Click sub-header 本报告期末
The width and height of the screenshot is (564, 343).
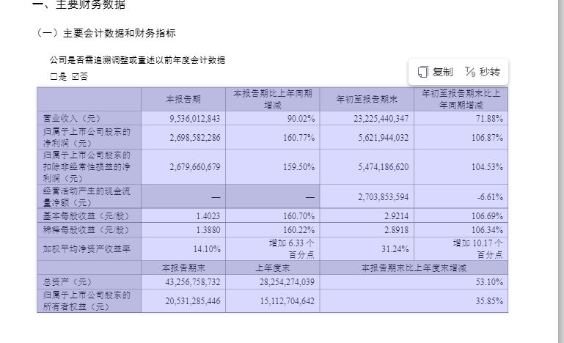coord(183,268)
